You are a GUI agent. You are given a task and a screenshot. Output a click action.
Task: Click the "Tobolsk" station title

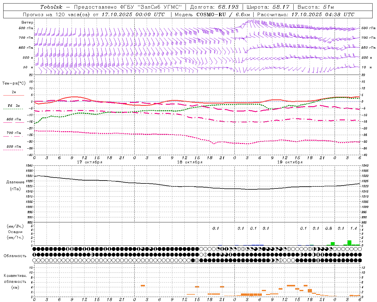point(51,7)
